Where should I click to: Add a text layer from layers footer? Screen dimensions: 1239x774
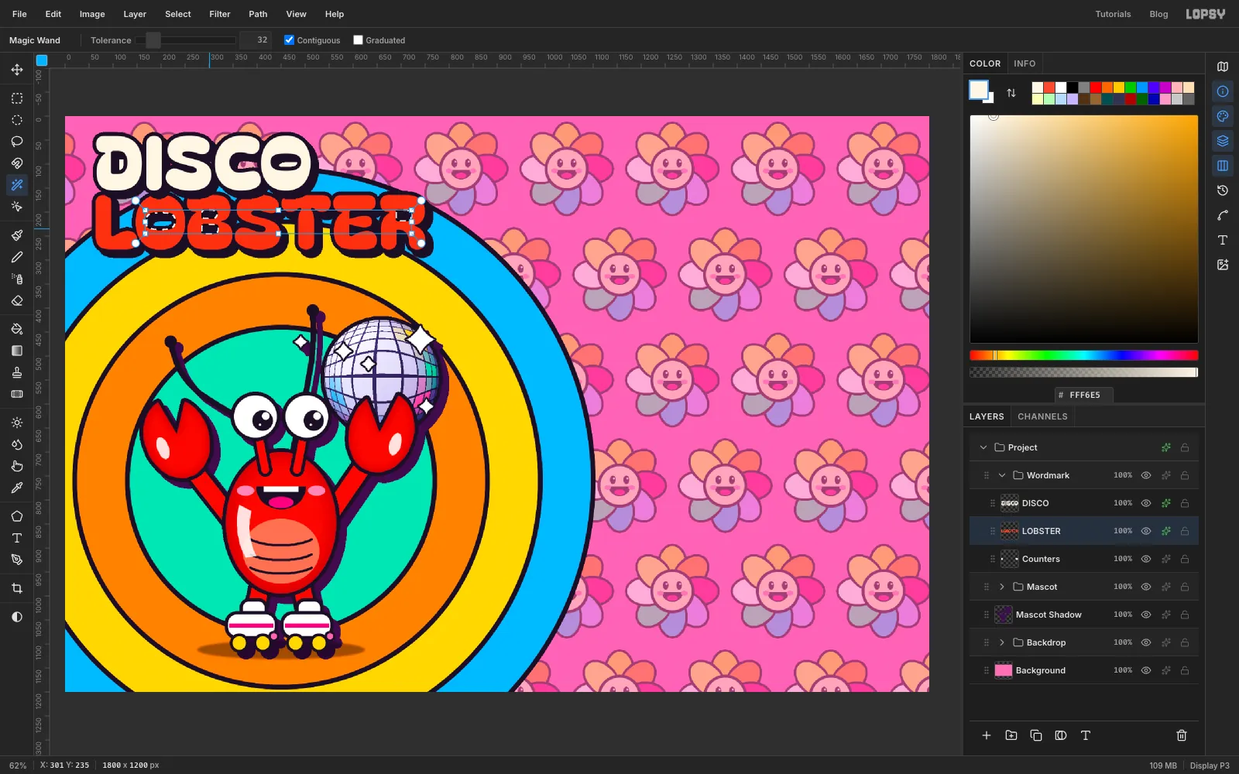(1086, 735)
